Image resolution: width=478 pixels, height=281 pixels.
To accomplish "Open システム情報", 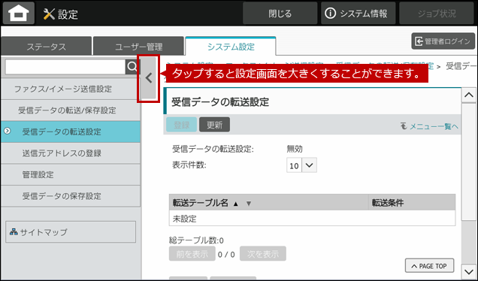I will point(358,14).
